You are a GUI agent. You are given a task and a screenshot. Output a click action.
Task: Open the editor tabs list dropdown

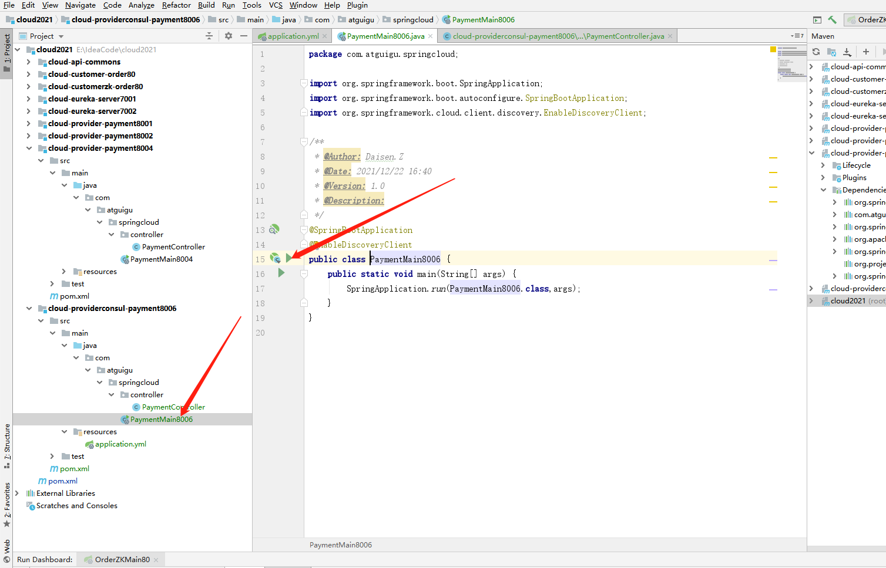798,36
